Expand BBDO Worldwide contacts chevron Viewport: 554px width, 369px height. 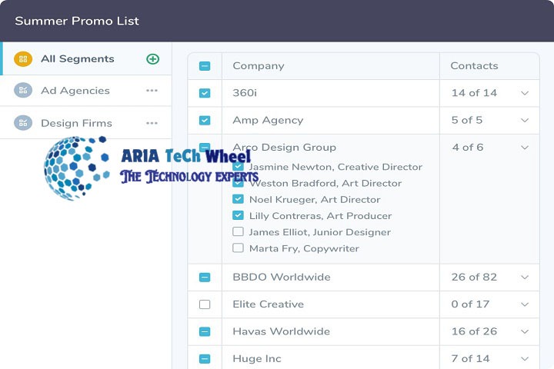click(x=525, y=278)
